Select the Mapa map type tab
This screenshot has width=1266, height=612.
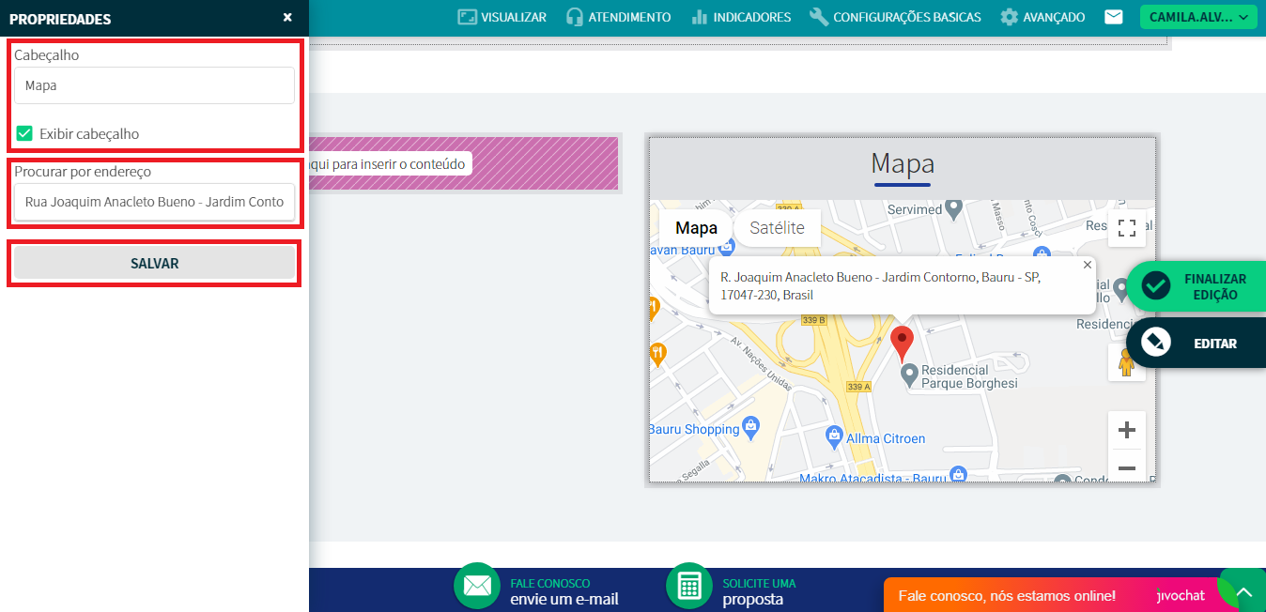click(x=696, y=228)
